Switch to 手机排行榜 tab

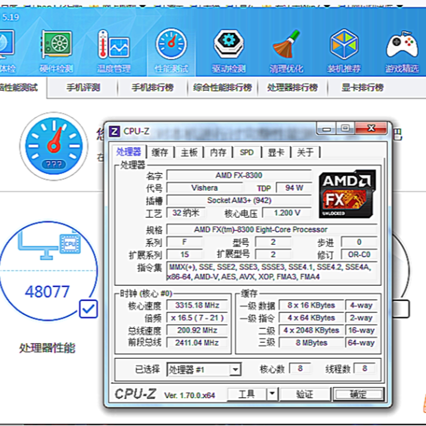tap(152, 87)
